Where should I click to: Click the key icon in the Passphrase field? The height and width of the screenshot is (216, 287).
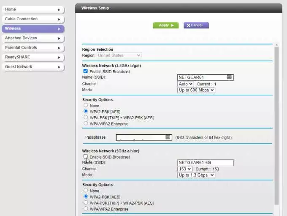pyautogui.click(x=168, y=137)
